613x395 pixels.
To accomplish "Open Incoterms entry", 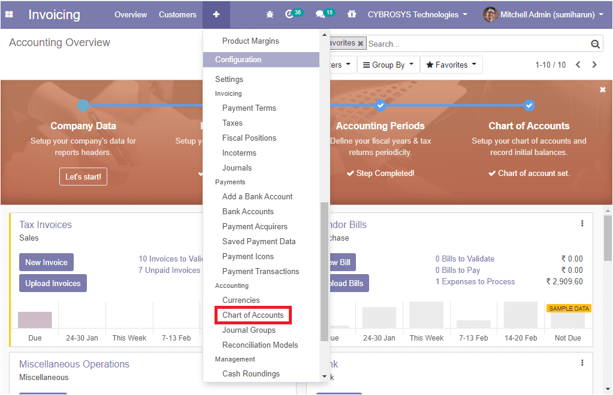I will click(239, 153).
